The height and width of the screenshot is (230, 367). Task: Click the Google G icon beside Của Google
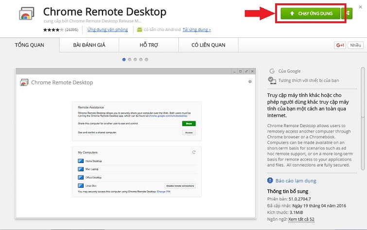272,71
